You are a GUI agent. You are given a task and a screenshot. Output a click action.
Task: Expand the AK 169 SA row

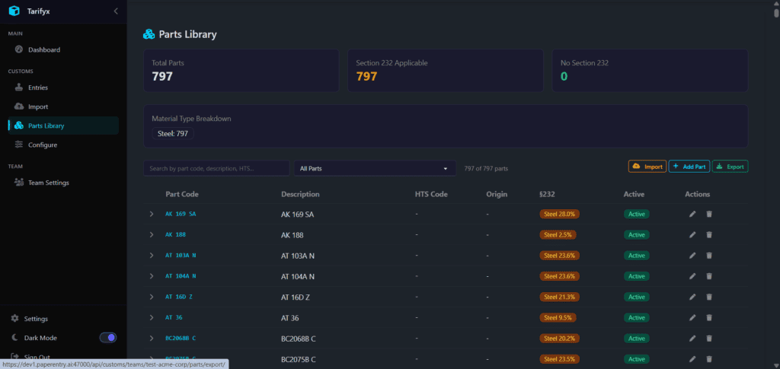click(152, 214)
